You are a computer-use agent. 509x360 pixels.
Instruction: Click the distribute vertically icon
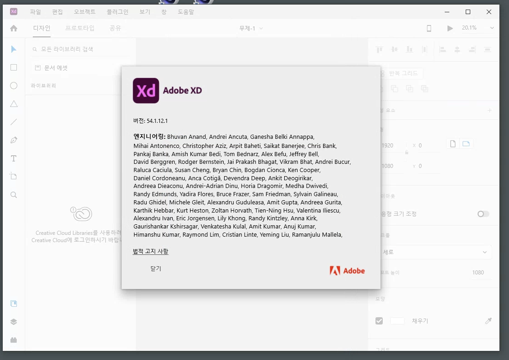487,49
